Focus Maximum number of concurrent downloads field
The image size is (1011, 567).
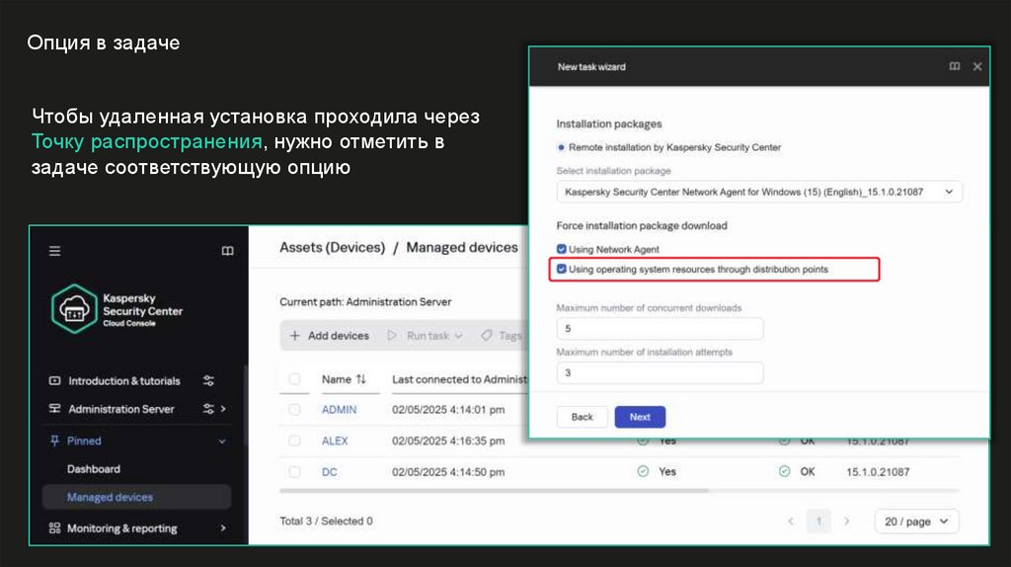click(660, 328)
